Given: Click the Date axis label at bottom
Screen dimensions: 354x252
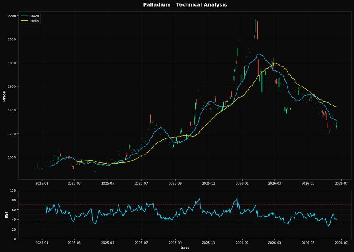Looking at the screenshot, I should click(185, 248).
